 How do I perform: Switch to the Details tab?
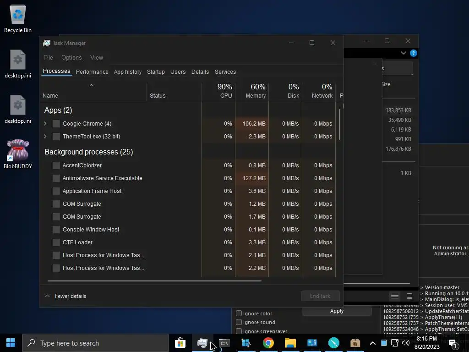pyautogui.click(x=200, y=72)
